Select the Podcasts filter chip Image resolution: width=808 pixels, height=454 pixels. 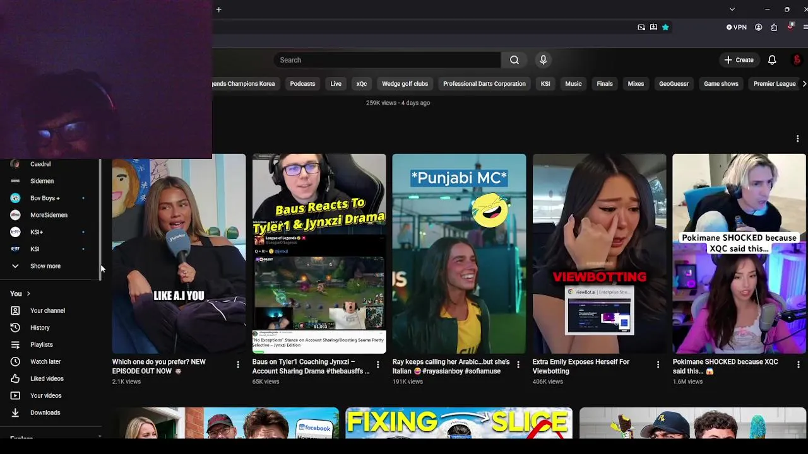coord(302,84)
